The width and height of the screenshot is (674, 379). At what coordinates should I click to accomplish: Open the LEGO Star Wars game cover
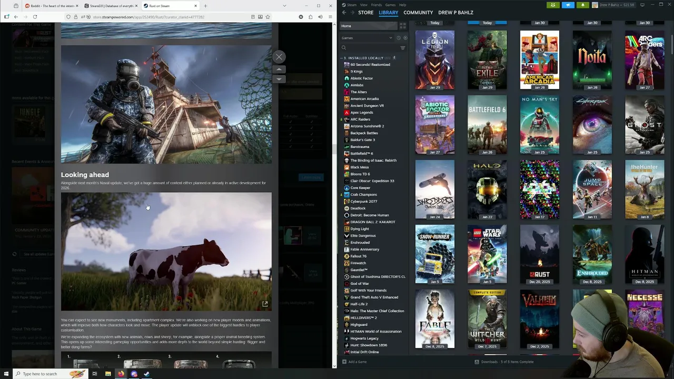(487, 254)
